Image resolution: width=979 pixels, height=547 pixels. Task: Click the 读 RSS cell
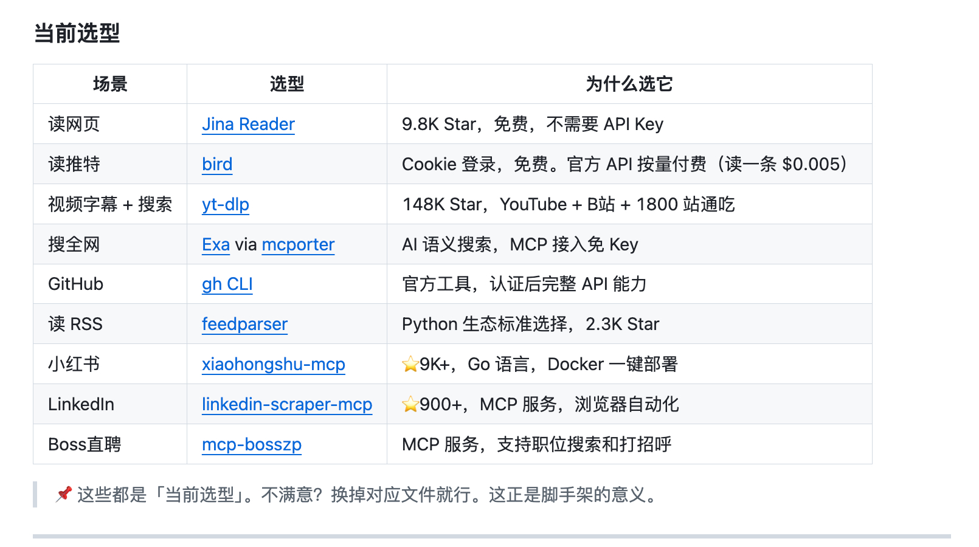(x=110, y=324)
